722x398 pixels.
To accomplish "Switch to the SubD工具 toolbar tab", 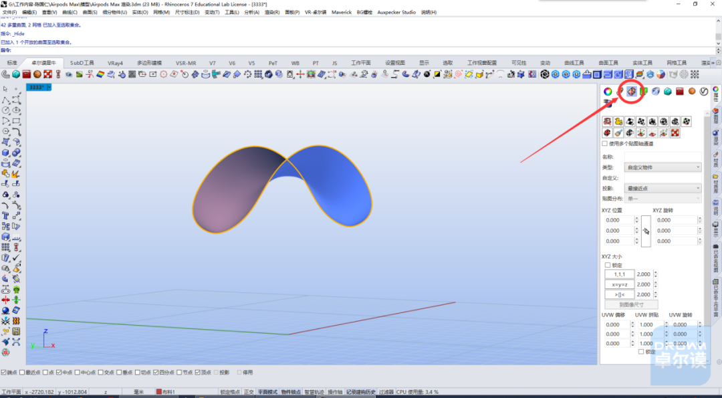I will (82, 63).
